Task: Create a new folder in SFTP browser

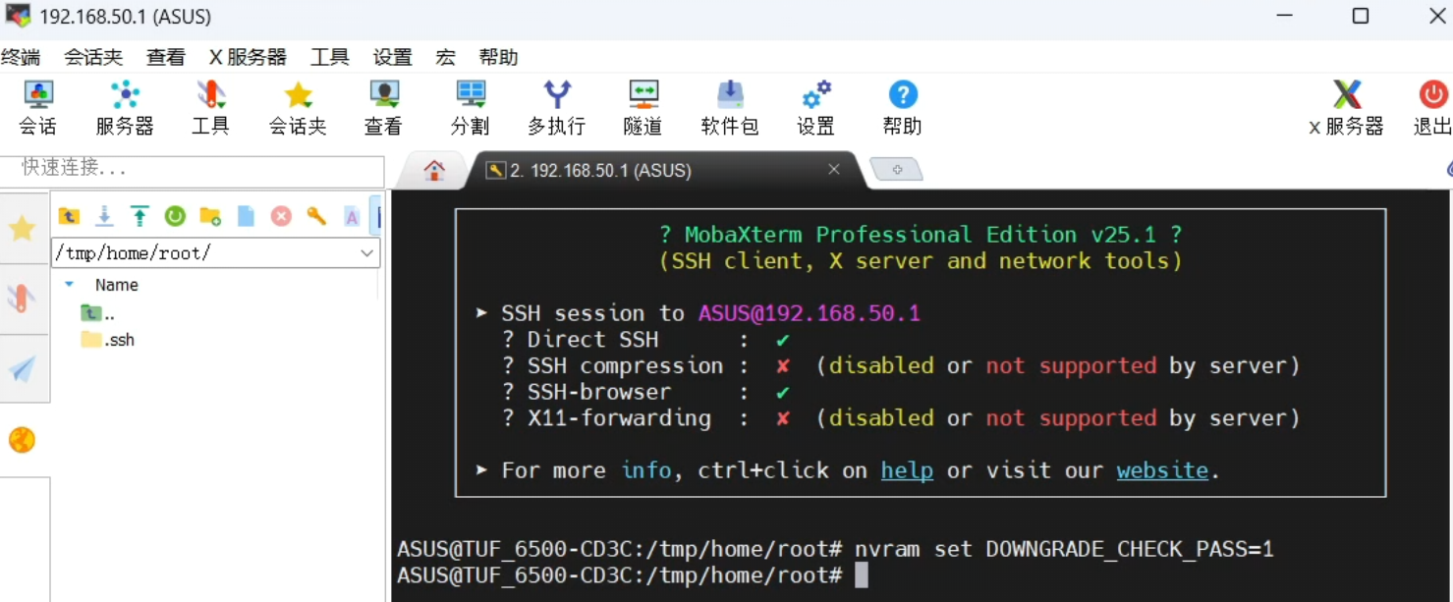Action: point(210,216)
